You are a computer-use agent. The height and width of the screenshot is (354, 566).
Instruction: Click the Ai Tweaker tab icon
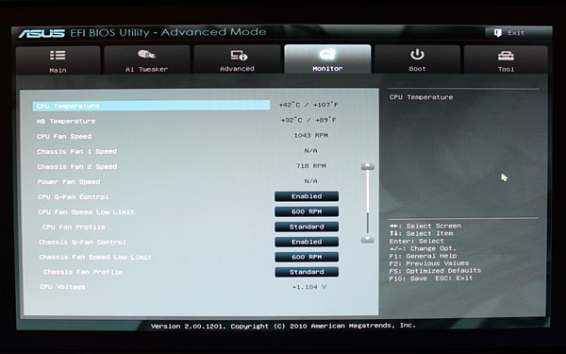click(x=146, y=55)
